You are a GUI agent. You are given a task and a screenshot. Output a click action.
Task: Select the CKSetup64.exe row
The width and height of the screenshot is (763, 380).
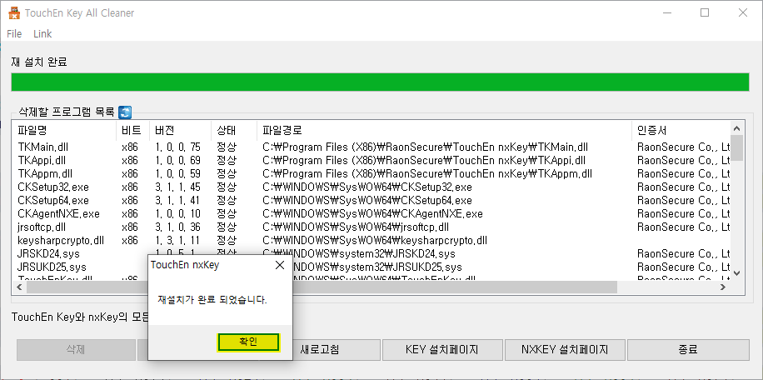click(372, 201)
